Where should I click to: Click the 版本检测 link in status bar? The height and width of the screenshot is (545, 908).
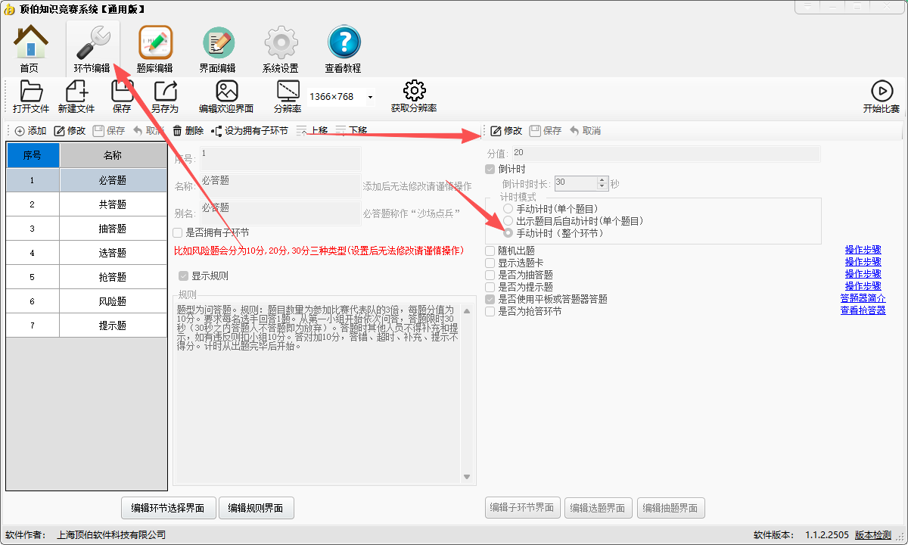[873, 535]
